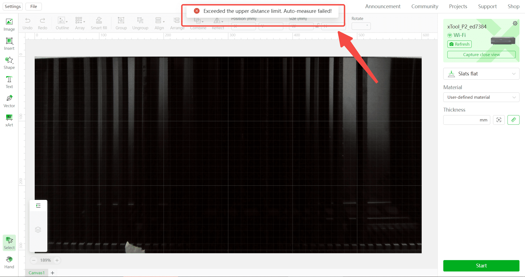Open the Shop page

click(x=514, y=7)
